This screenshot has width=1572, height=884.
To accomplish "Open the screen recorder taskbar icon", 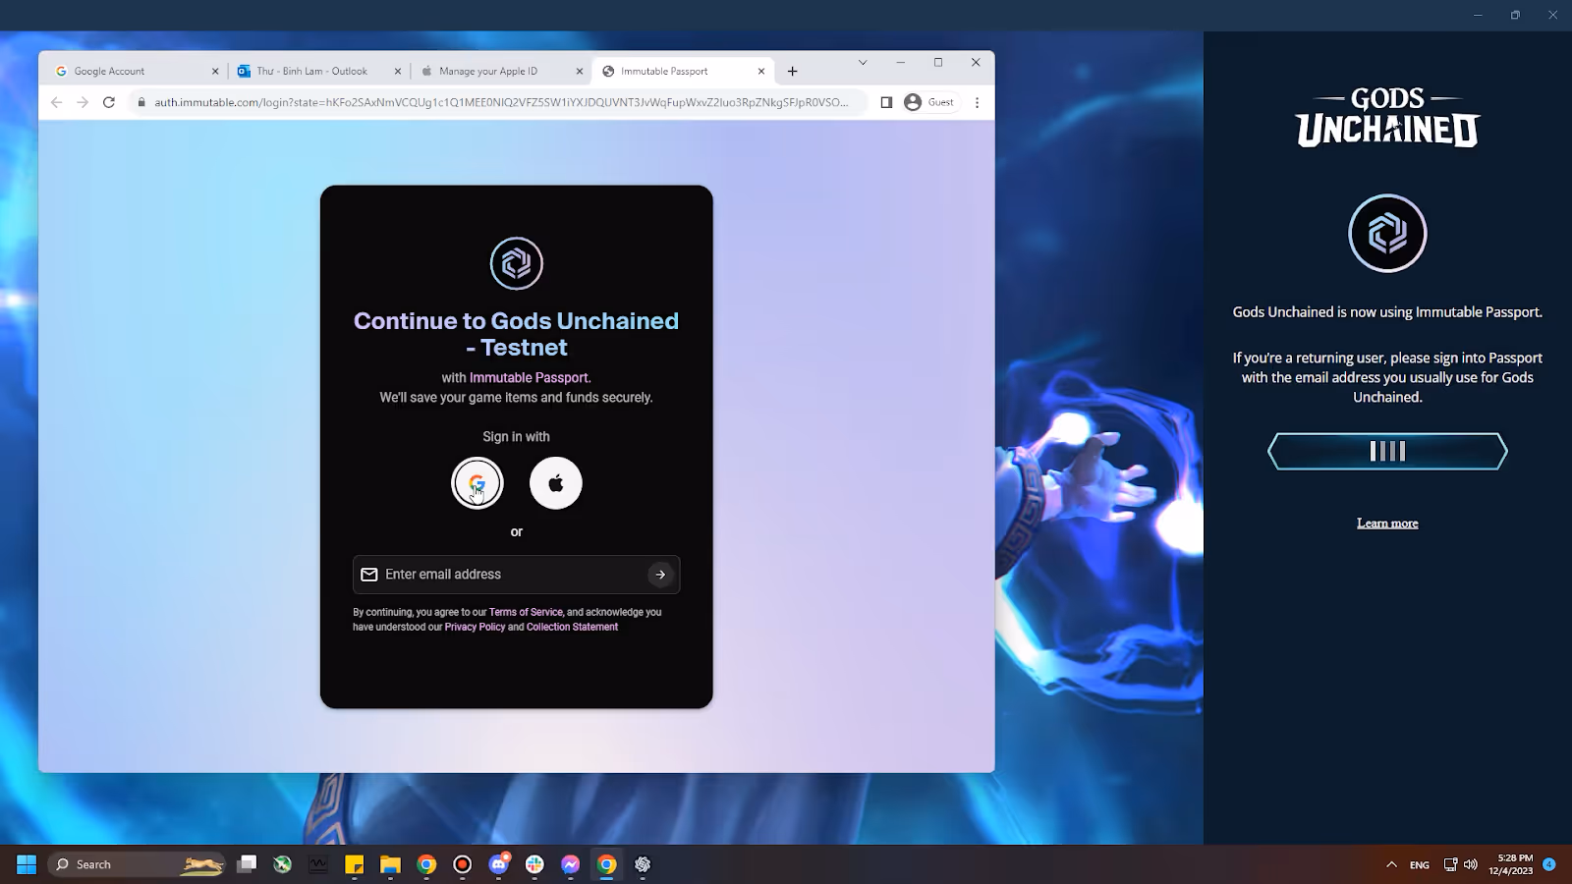I will [463, 864].
